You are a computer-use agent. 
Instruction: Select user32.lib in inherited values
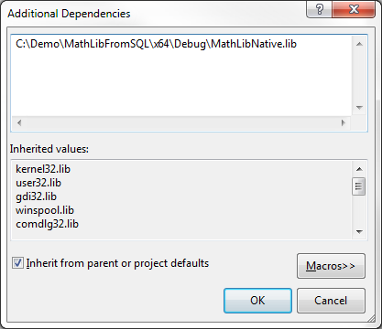tap(38, 183)
